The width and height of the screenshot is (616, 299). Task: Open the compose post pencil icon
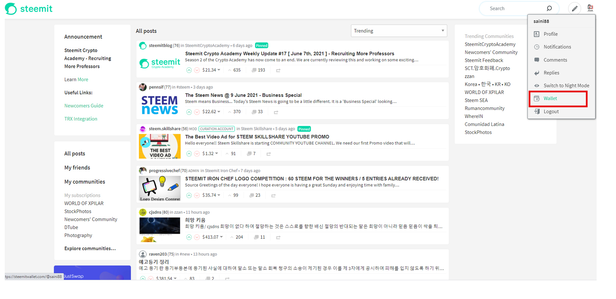coord(575,8)
